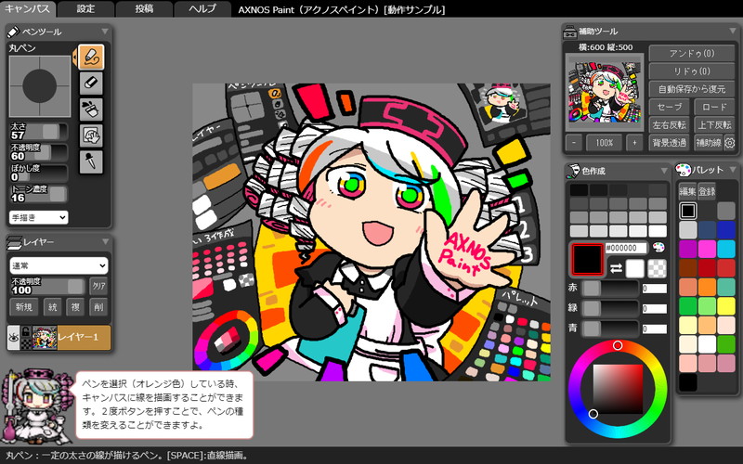Zoom in with the plus button

coord(634,143)
